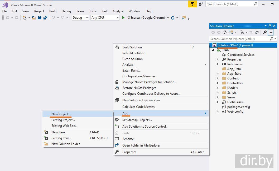Image resolution: width=279 pixels, height=171 pixels.
Task: Click the Quick Launch search box
Action: point(229,4)
